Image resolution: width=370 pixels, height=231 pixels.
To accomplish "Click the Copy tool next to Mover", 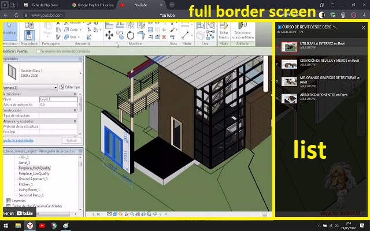I will coord(120,35).
